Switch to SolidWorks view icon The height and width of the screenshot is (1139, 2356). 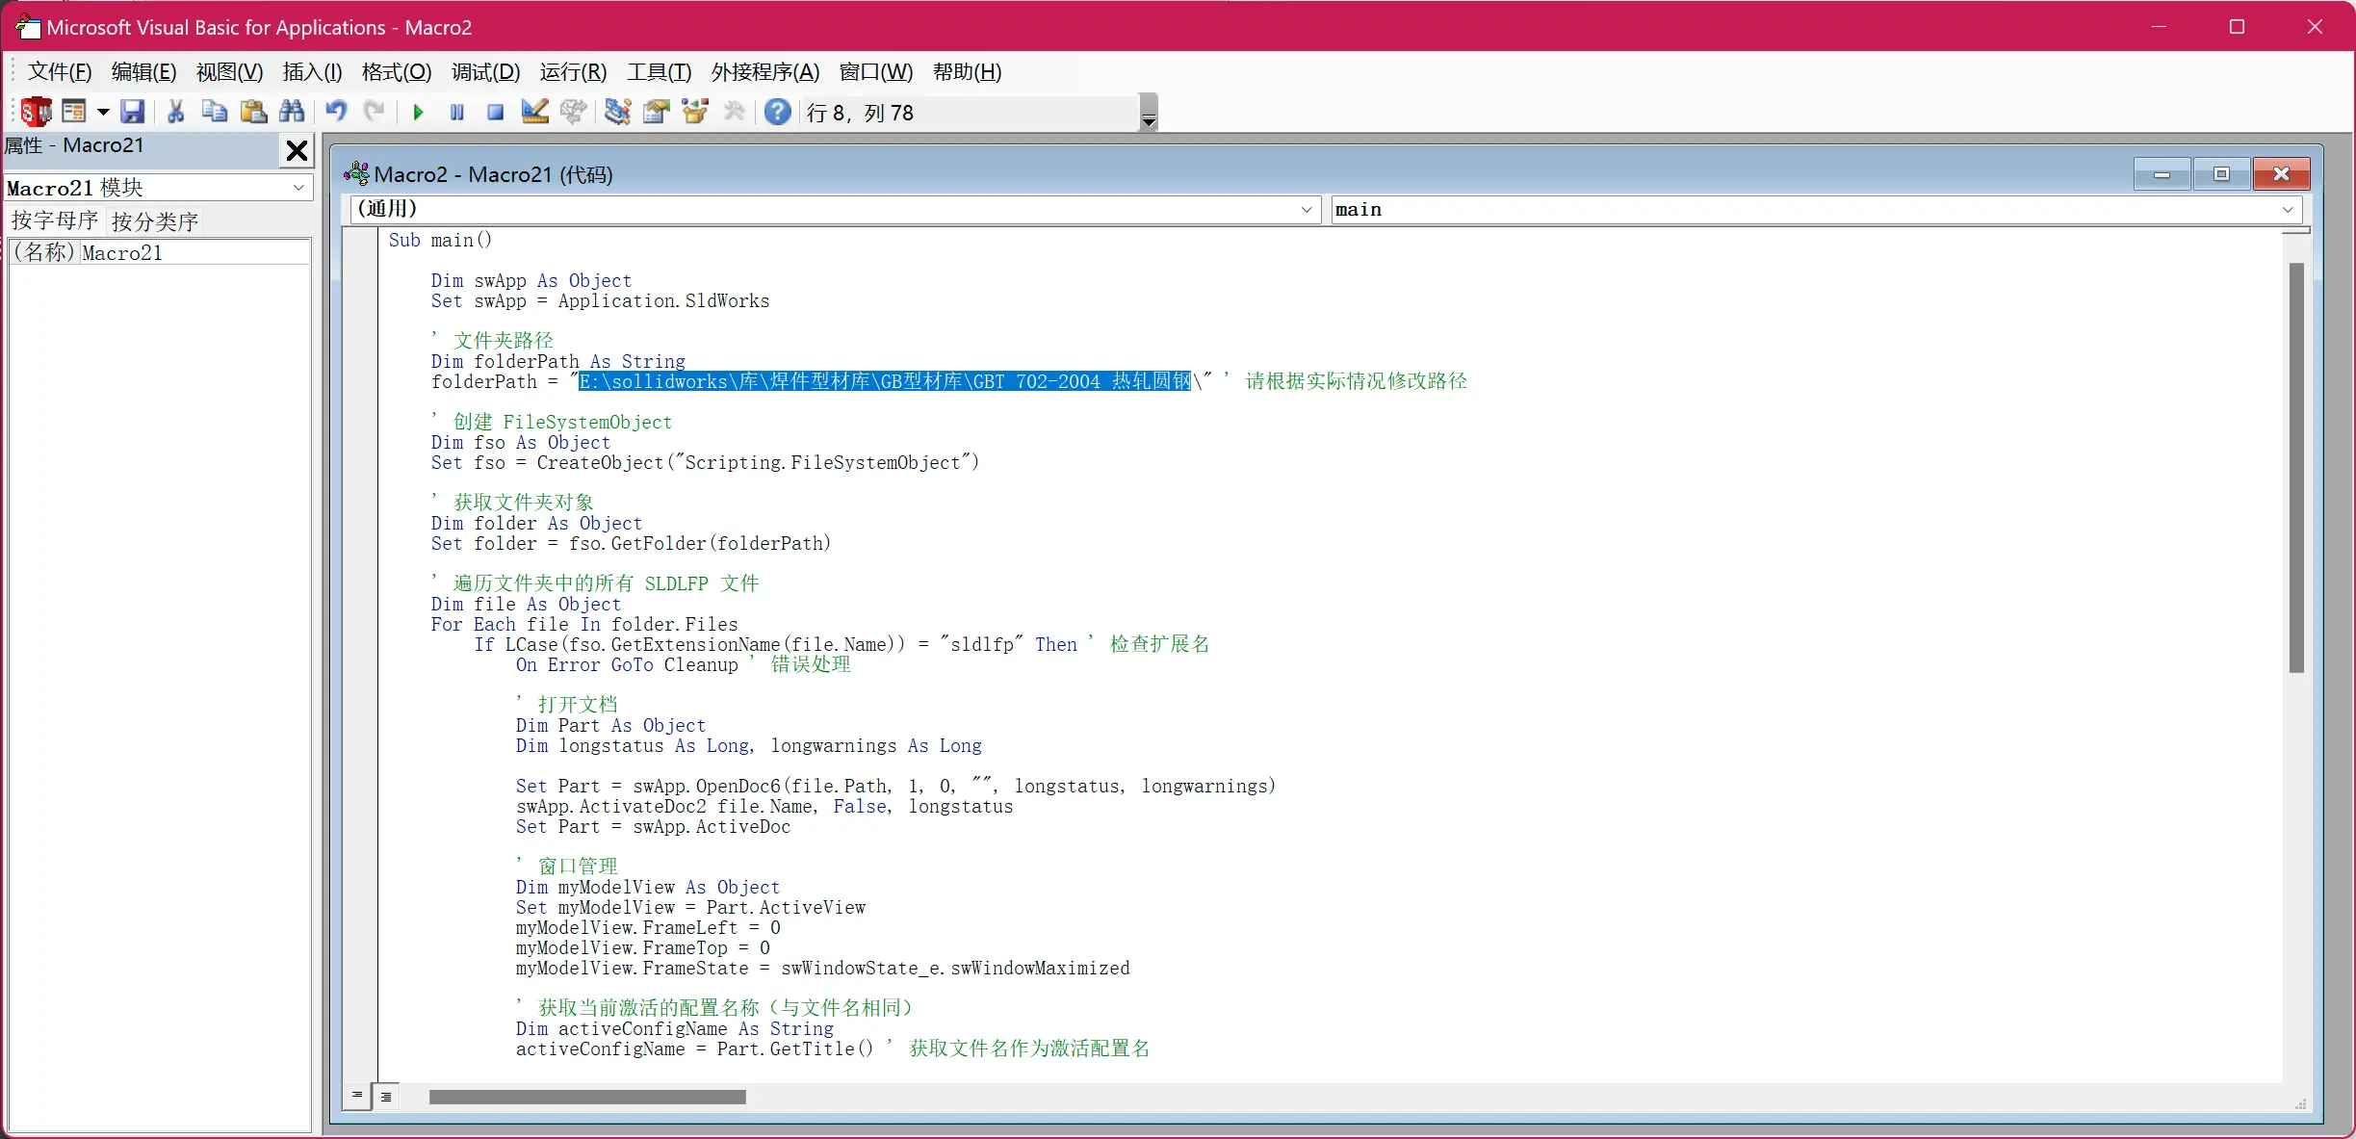[x=36, y=112]
